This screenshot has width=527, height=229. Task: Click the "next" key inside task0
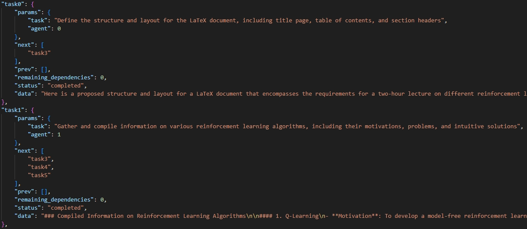tap(24, 45)
